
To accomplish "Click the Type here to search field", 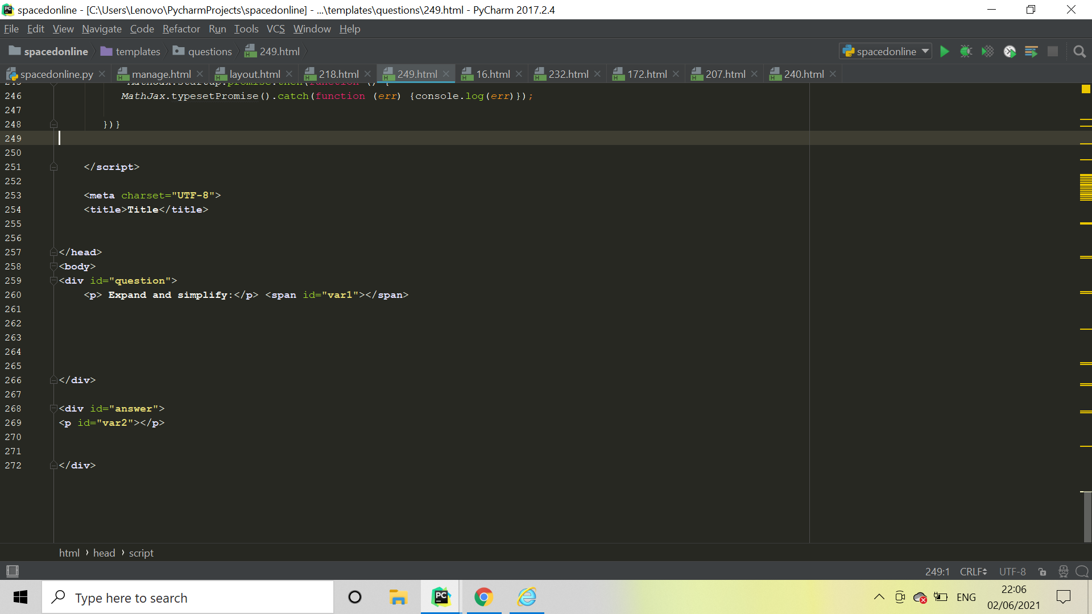I will [x=188, y=597].
